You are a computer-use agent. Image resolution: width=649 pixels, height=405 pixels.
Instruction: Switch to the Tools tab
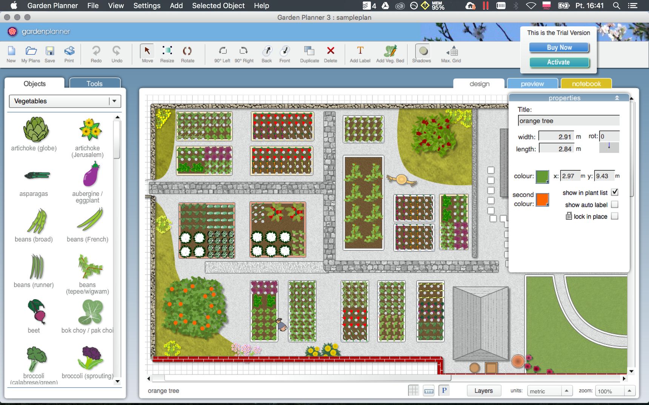coord(95,84)
